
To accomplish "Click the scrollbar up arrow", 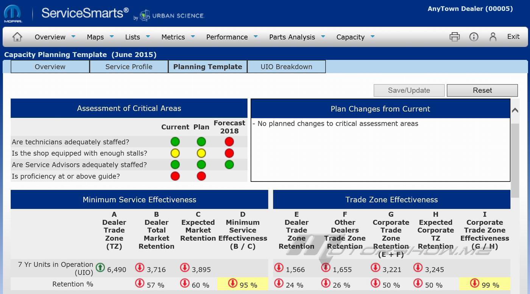I will [x=515, y=110].
